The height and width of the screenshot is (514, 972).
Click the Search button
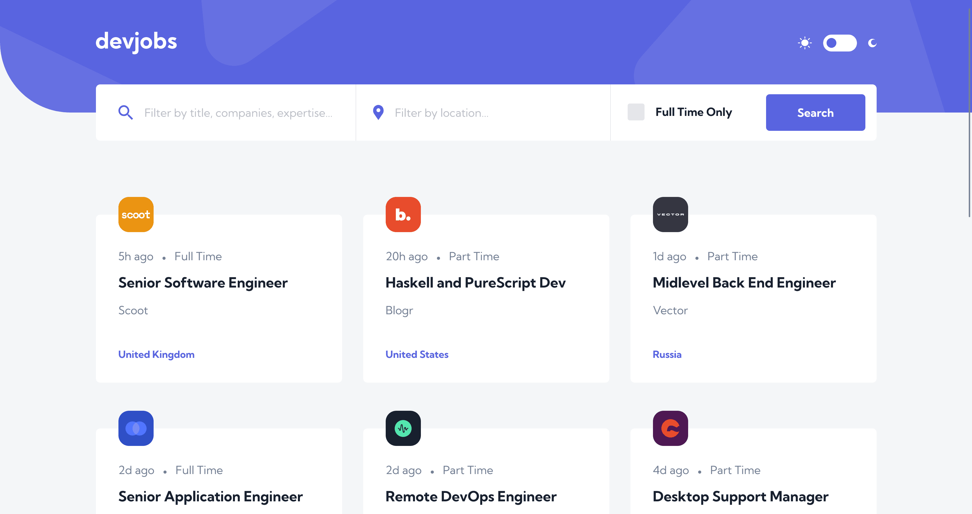(x=815, y=113)
